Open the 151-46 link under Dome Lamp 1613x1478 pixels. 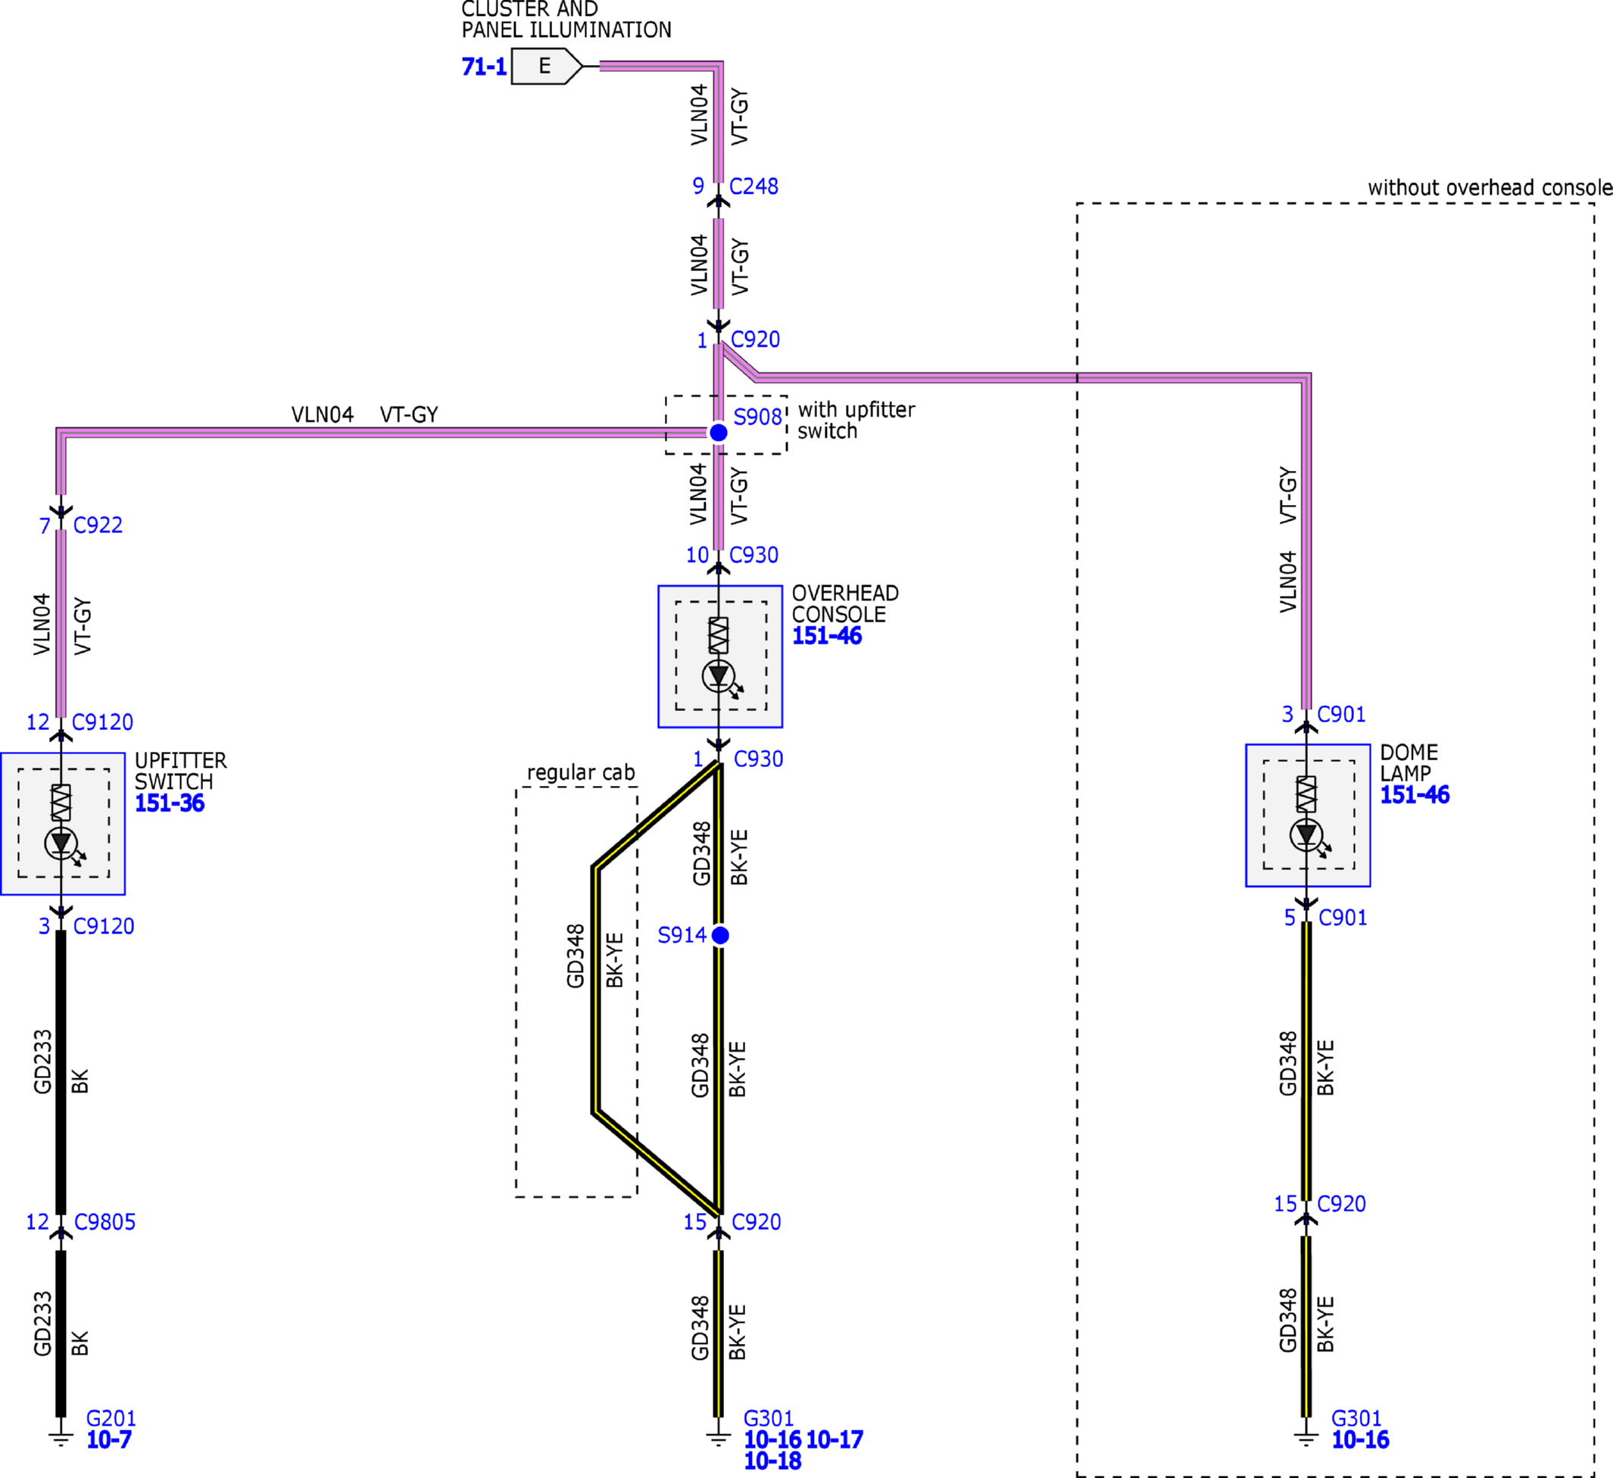(1415, 795)
